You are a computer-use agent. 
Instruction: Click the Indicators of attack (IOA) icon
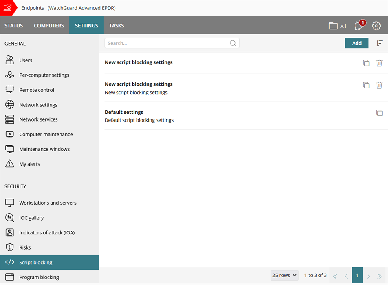[10, 232]
